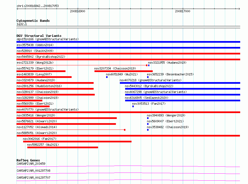Select the nsv5569350 (Ebert2021) label
The width and height of the screenshot is (248, 184).
35,104
